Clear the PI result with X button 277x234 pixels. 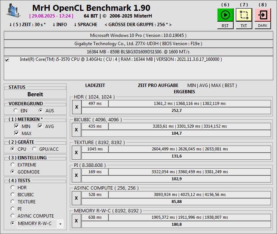(76, 175)
